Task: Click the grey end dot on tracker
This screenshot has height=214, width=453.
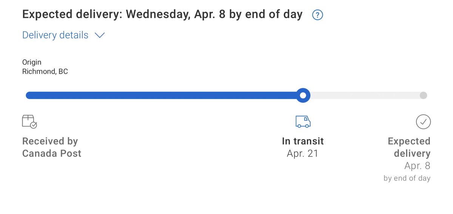Action: [423, 95]
